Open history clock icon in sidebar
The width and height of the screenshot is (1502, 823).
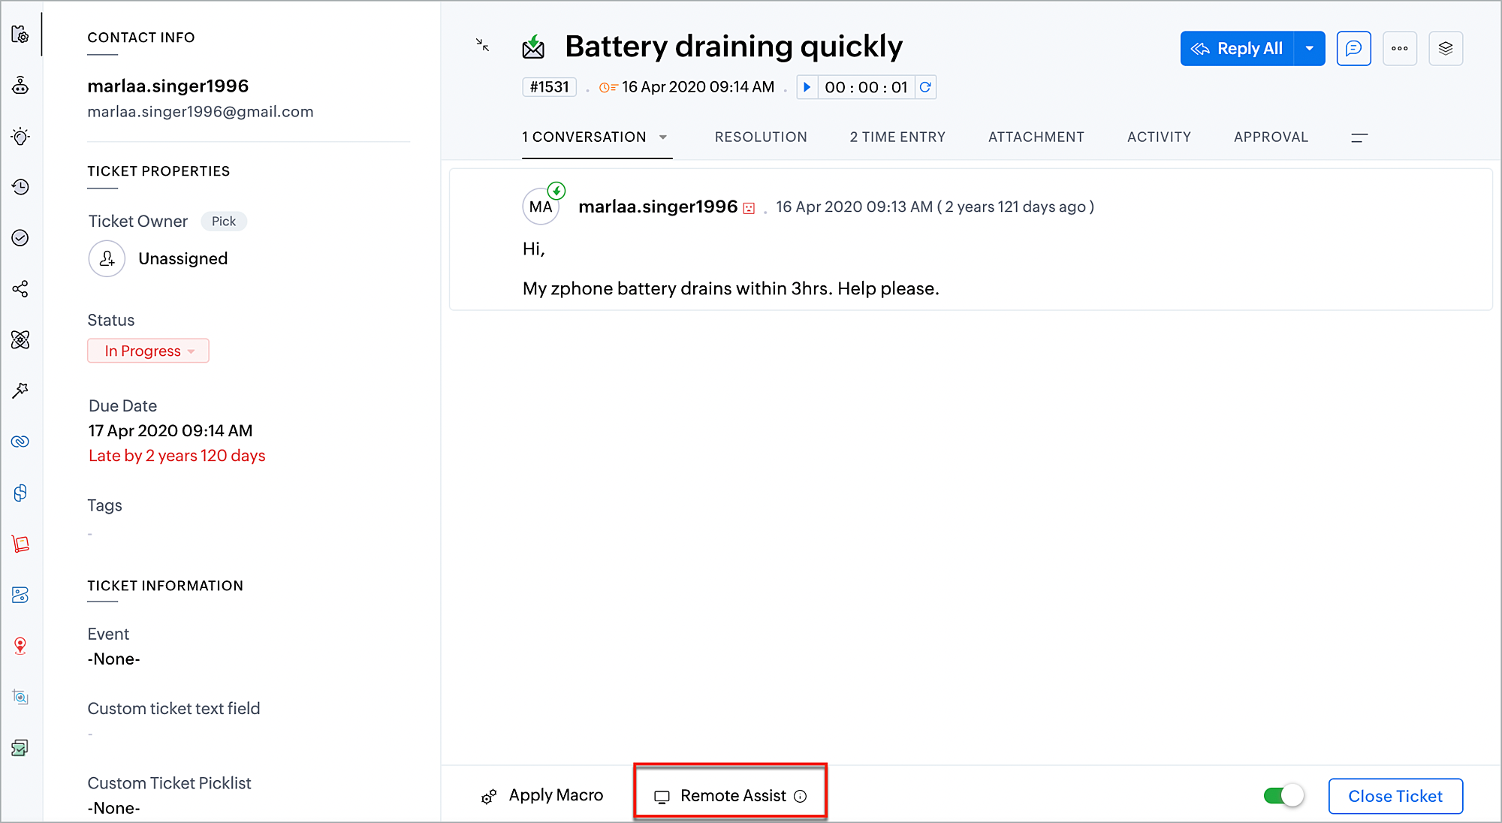20,187
